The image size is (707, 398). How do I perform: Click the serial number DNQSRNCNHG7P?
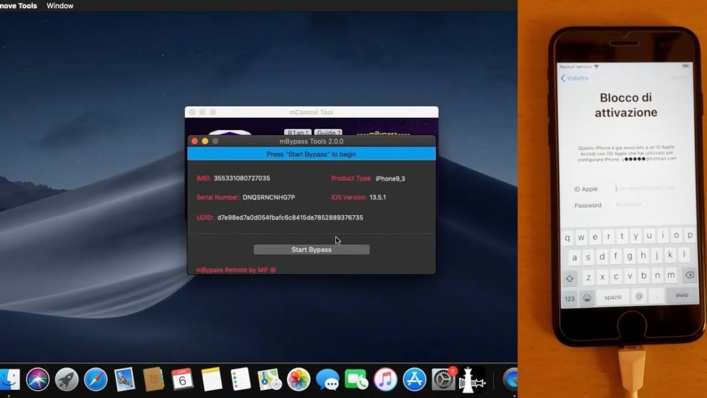269,197
